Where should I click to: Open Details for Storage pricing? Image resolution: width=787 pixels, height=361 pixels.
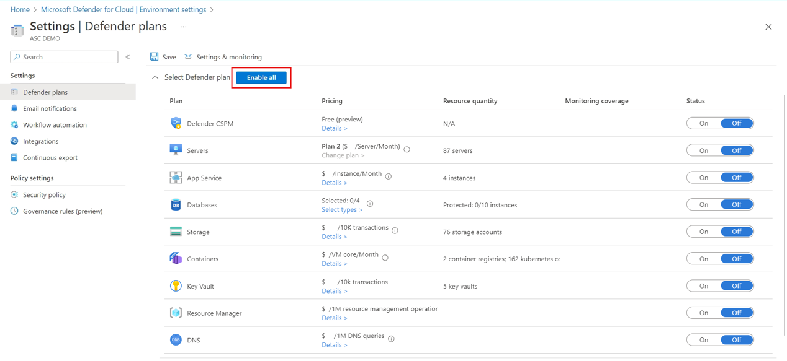tap(335, 237)
